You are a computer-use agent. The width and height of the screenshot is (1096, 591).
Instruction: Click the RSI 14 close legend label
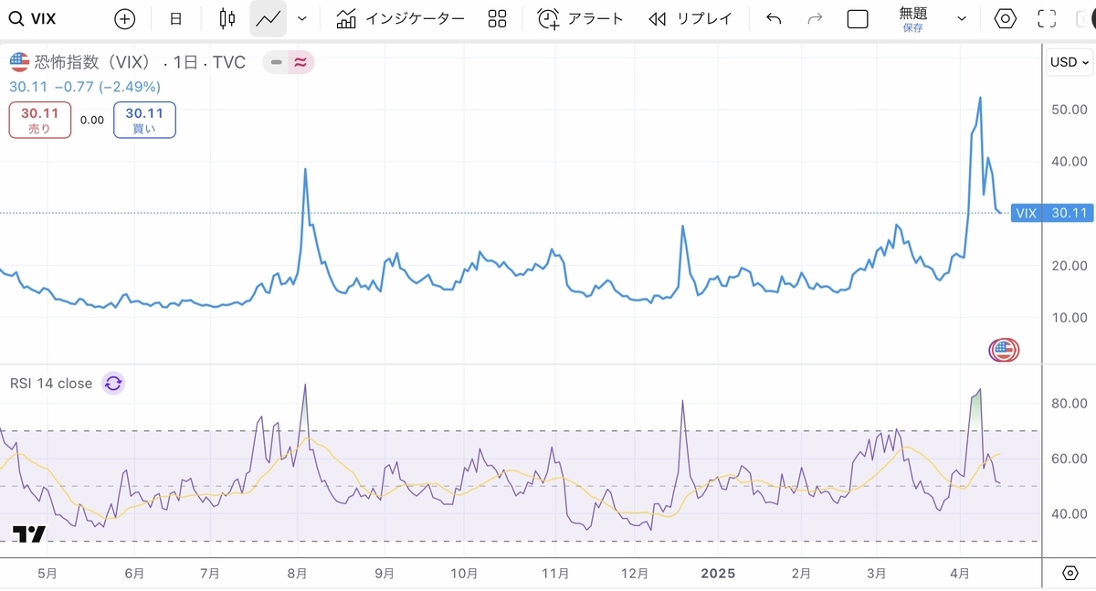click(51, 384)
